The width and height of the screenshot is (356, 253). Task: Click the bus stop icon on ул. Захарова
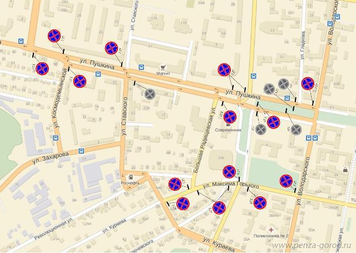[82, 151]
